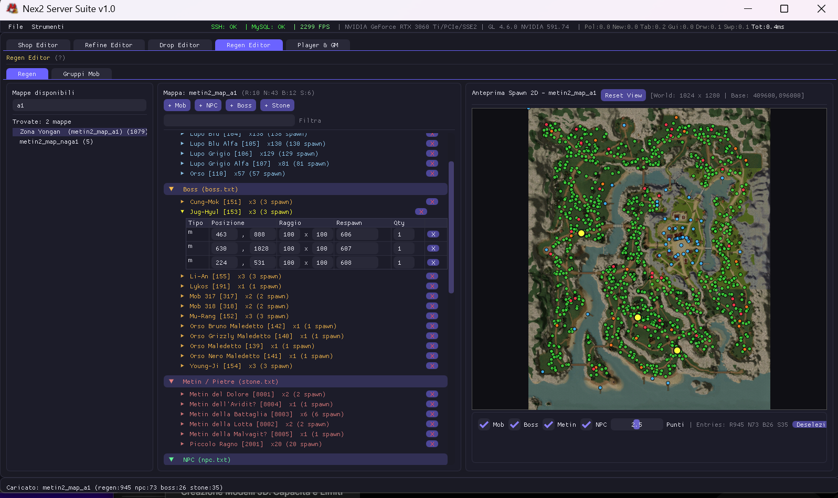Collapse the Metin / Pietre (stone.txt) section
Screen dimensions: 838x498
[x=171, y=382]
